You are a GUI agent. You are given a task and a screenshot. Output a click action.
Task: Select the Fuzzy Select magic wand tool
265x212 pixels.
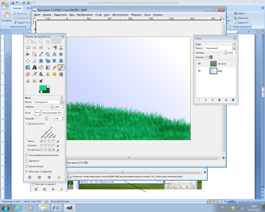pyautogui.click(x=48, y=48)
